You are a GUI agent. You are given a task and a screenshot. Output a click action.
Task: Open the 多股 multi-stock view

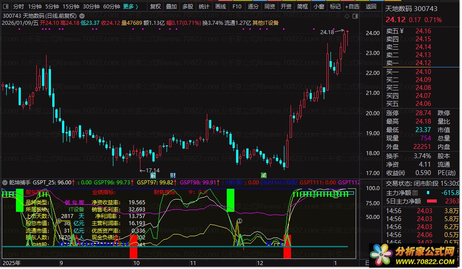(x=188, y=6)
